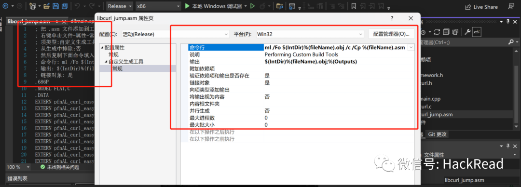Click Solution Explorer show all files icon

(x=455, y=32)
